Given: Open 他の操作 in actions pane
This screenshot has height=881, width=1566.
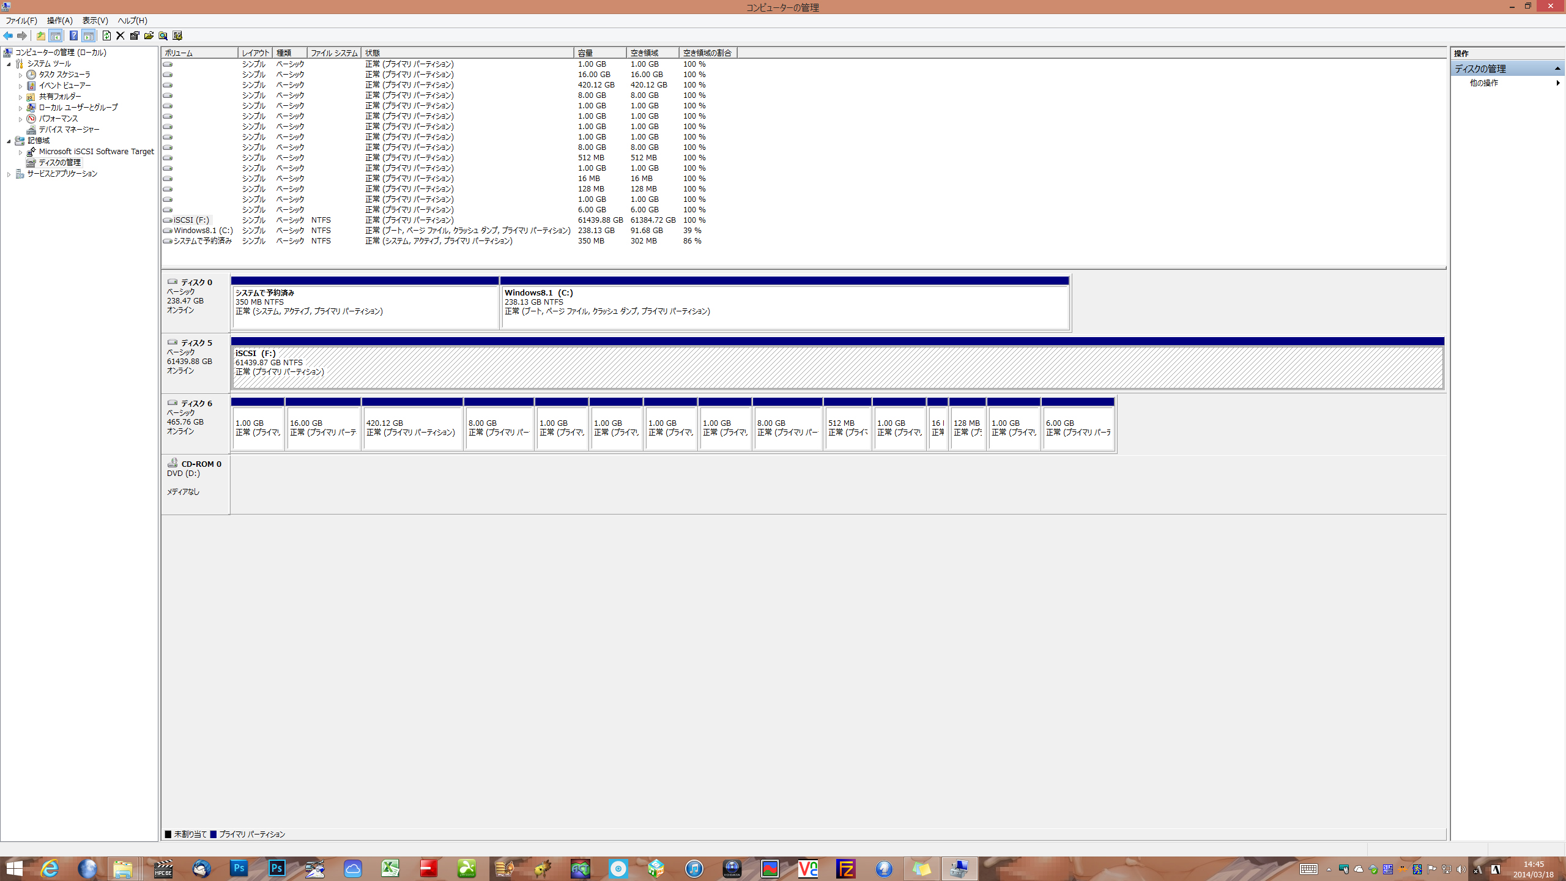Looking at the screenshot, I should pyautogui.click(x=1483, y=83).
